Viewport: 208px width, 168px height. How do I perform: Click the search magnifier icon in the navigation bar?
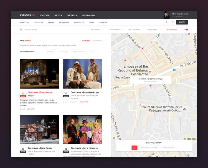pos(167,22)
